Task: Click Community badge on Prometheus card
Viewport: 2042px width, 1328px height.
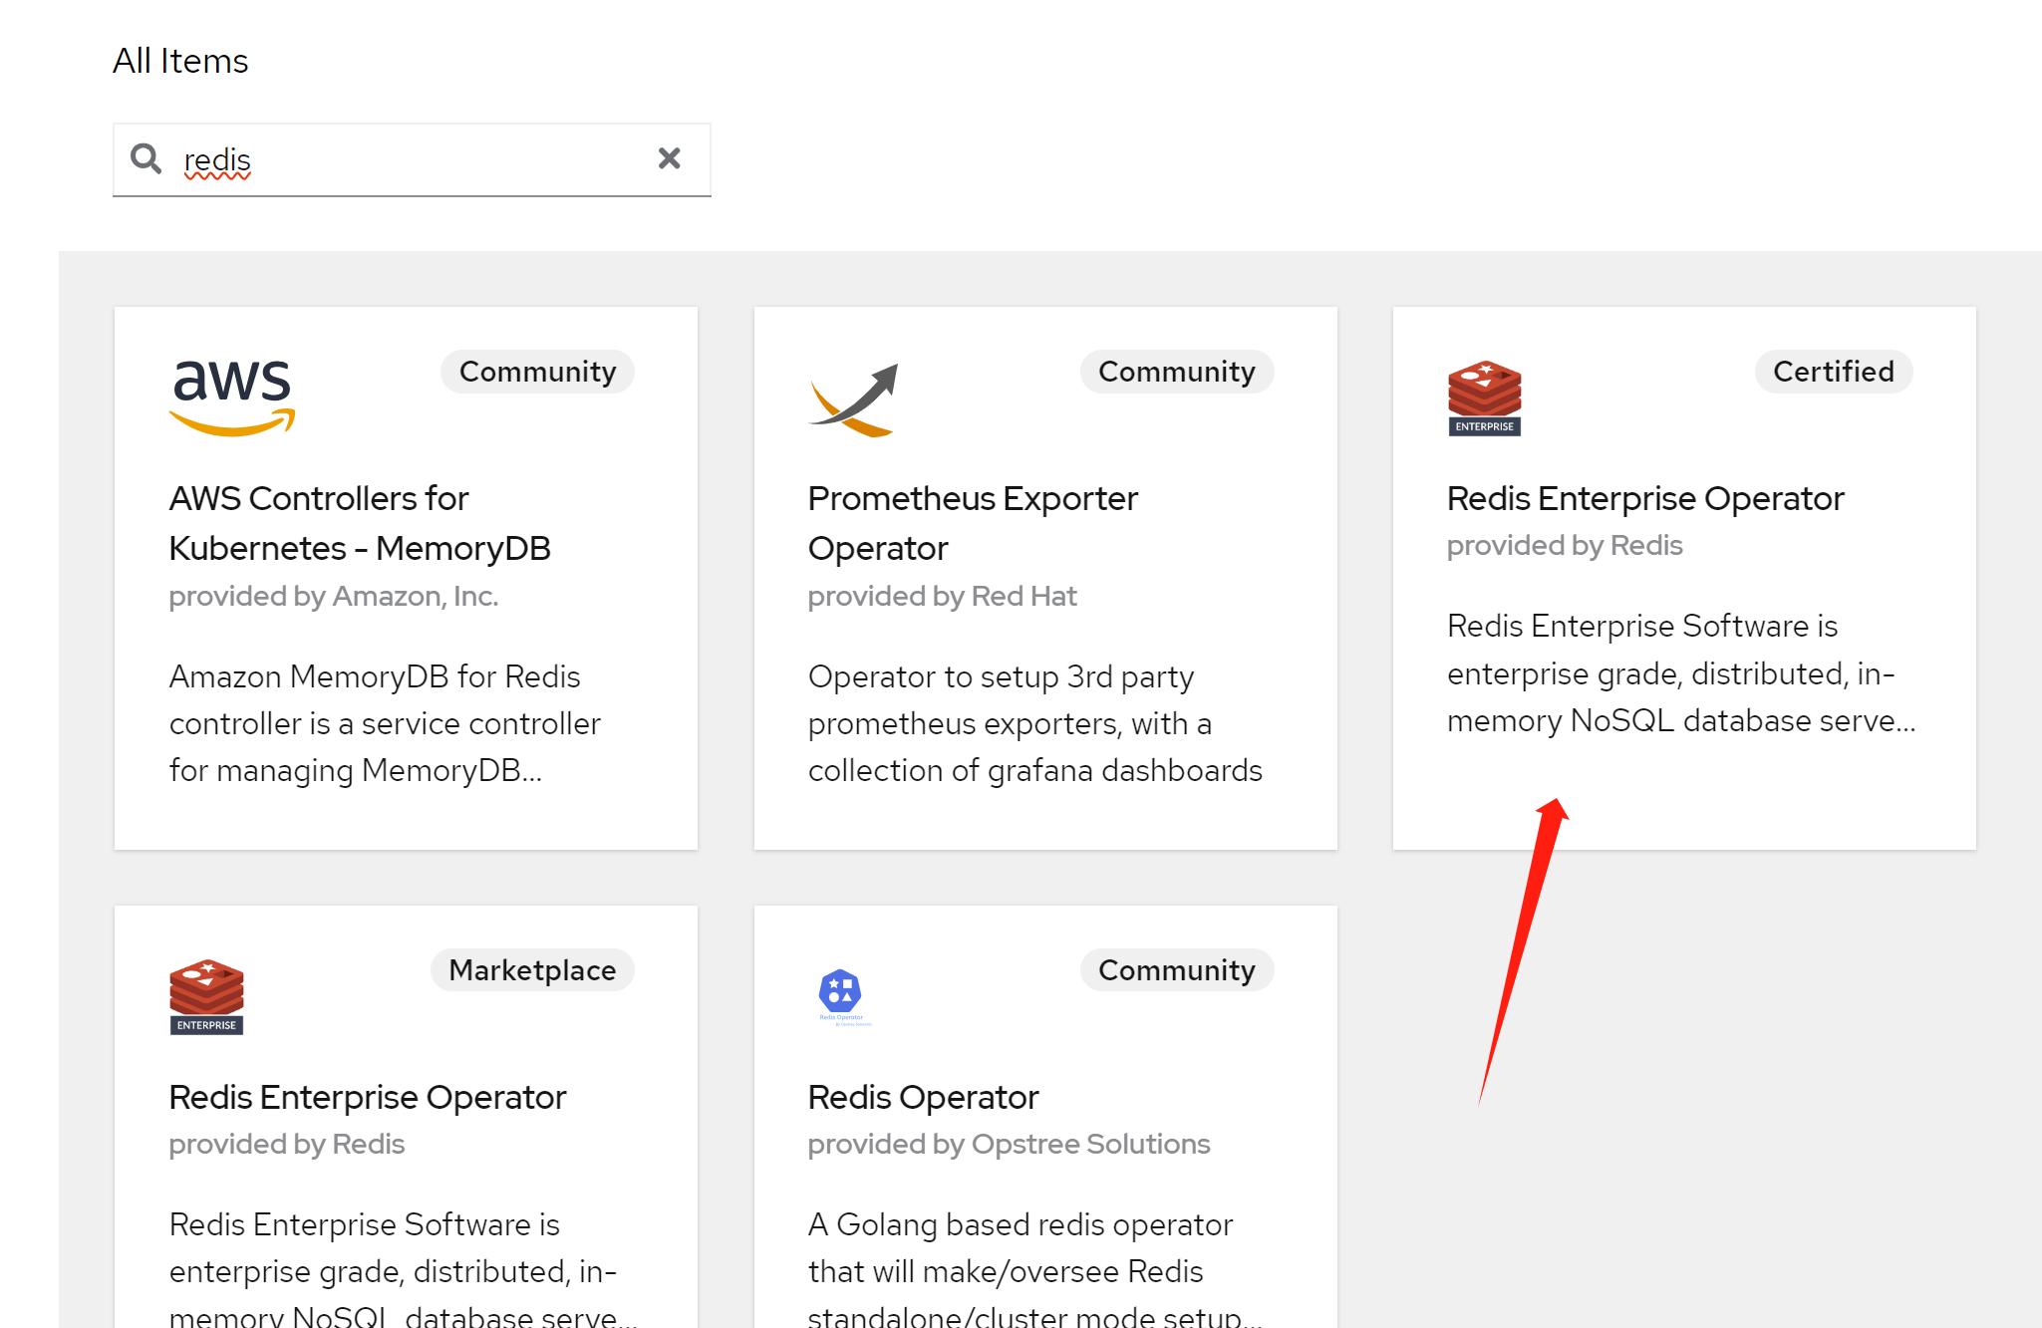Action: click(1176, 372)
